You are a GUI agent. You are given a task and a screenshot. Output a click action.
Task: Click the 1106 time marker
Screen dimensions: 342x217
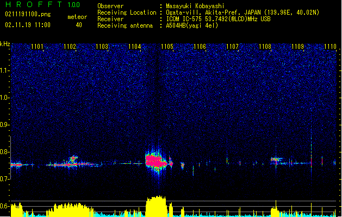[200, 47]
